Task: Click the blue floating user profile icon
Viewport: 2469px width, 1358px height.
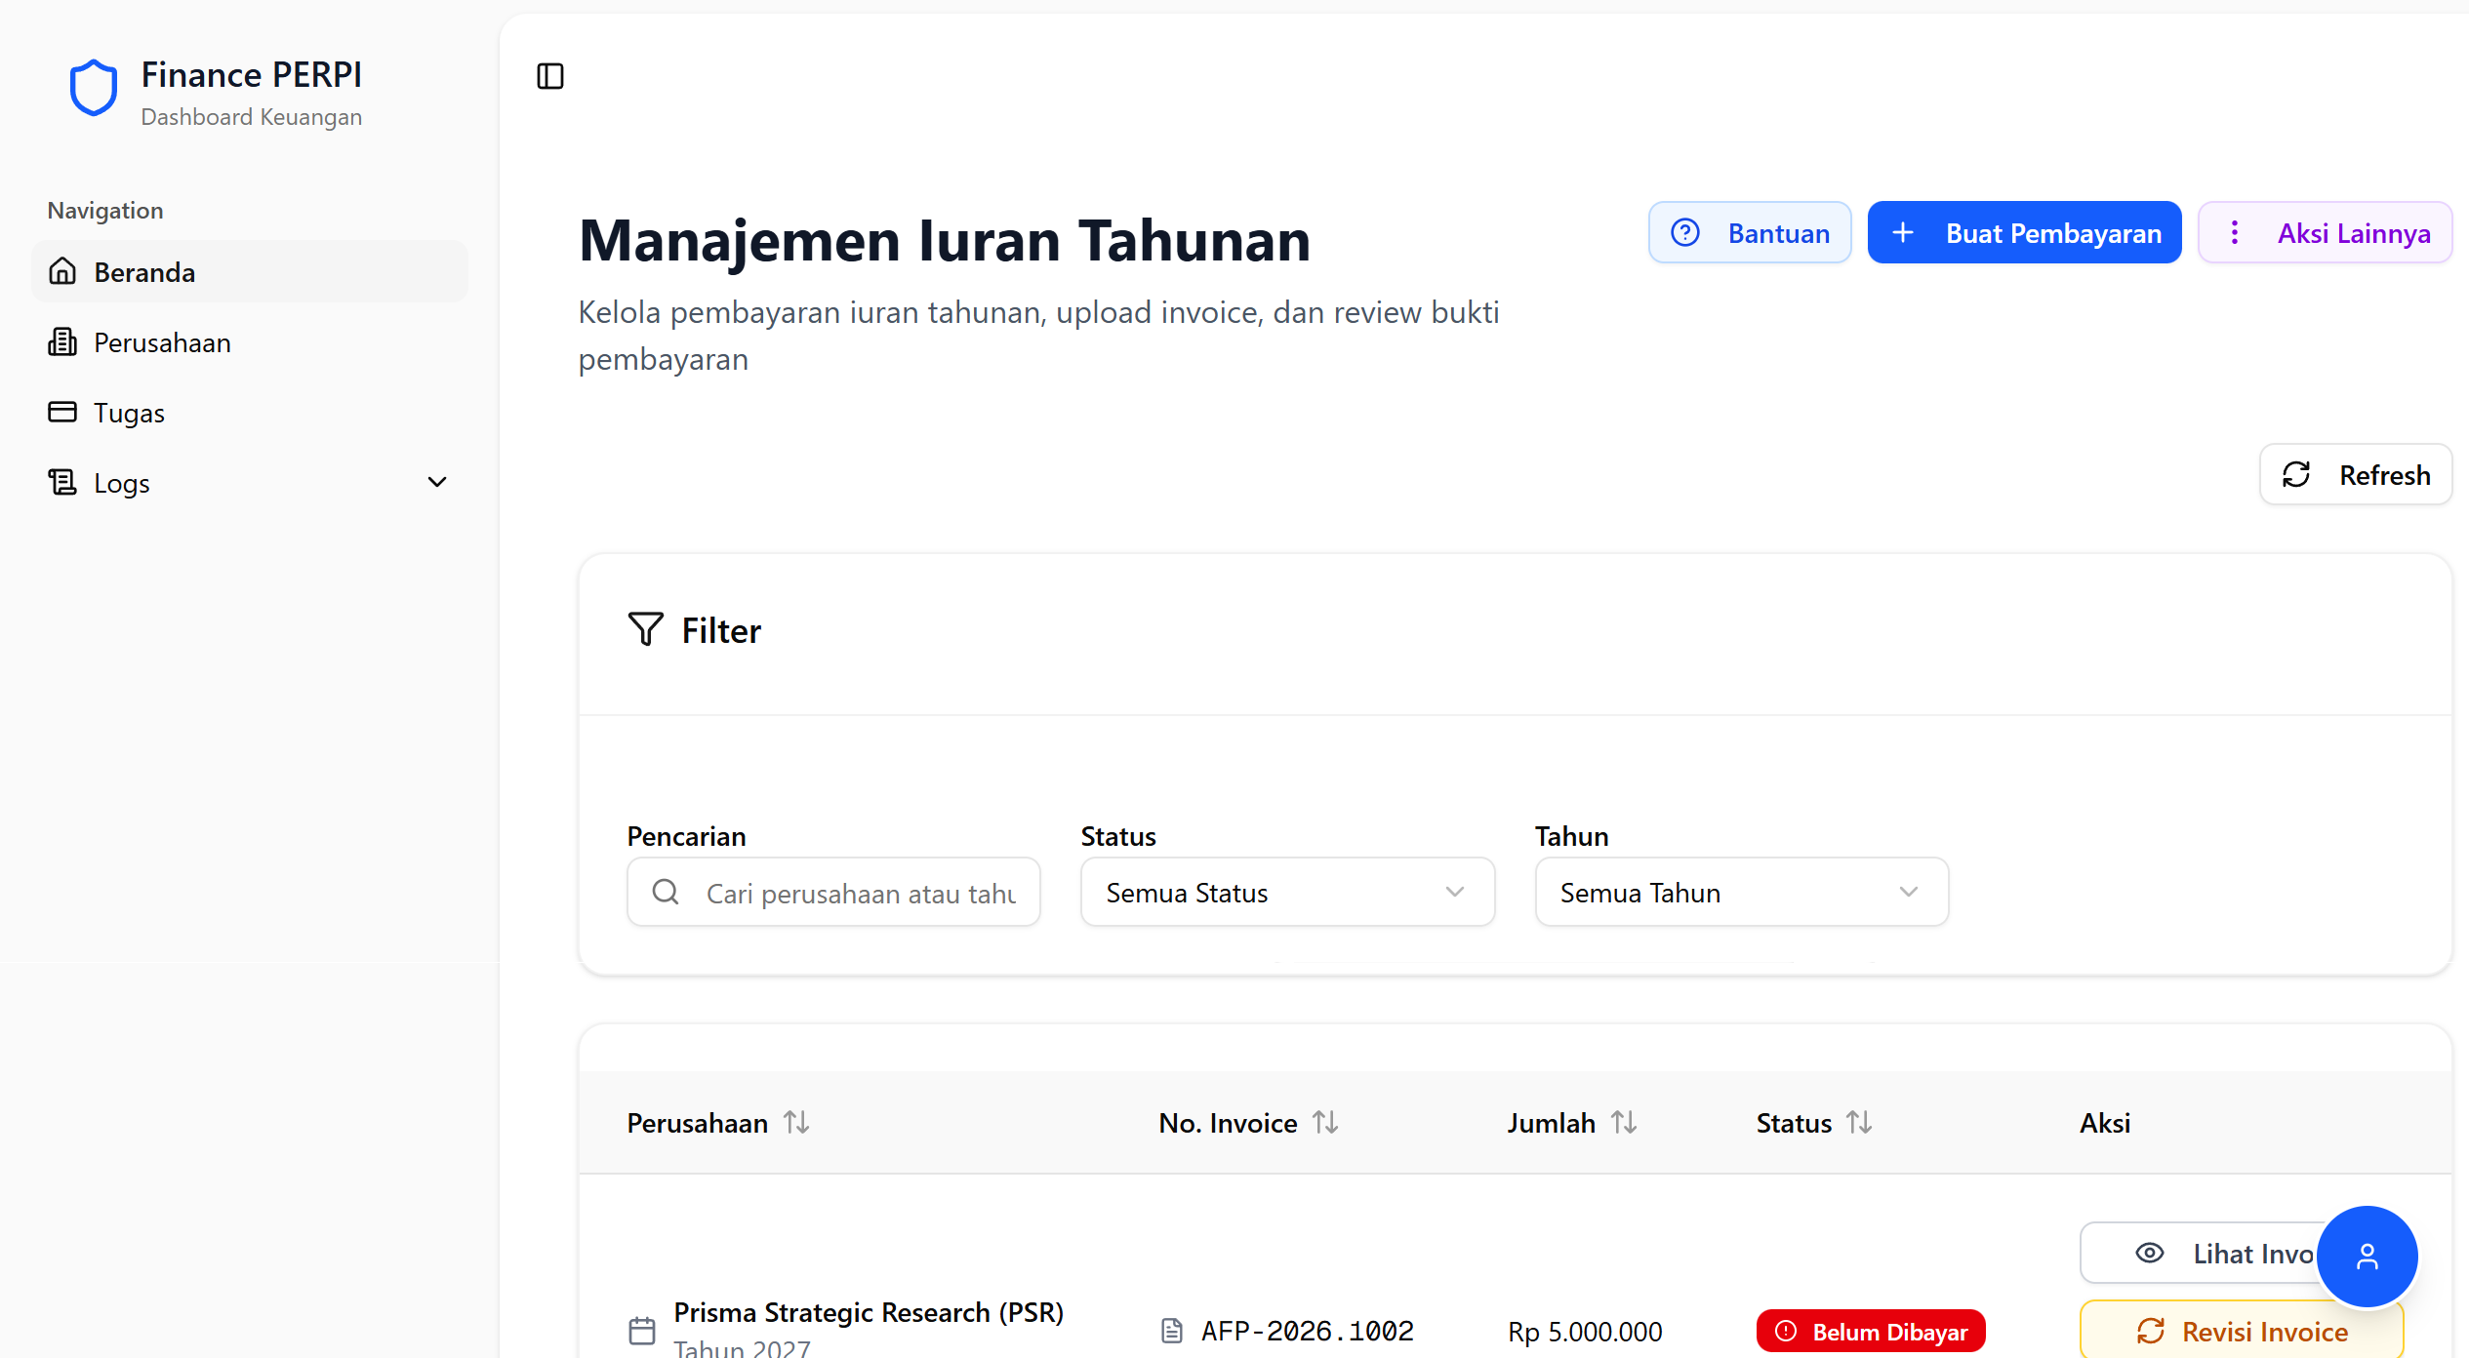Action: [x=2367, y=1256]
